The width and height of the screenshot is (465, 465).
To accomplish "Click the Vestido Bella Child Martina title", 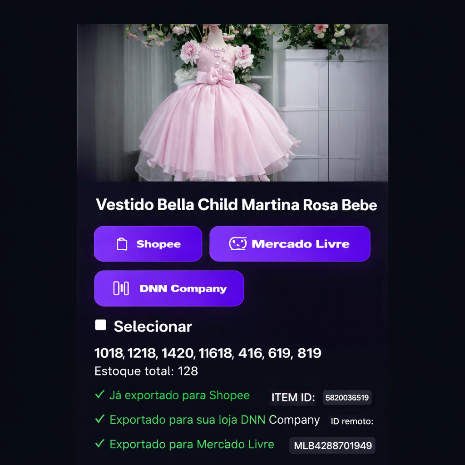I will pyautogui.click(x=236, y=205).
